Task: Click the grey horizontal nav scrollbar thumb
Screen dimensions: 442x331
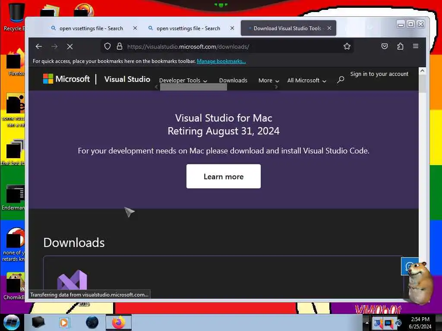Action: pos(193,87)
